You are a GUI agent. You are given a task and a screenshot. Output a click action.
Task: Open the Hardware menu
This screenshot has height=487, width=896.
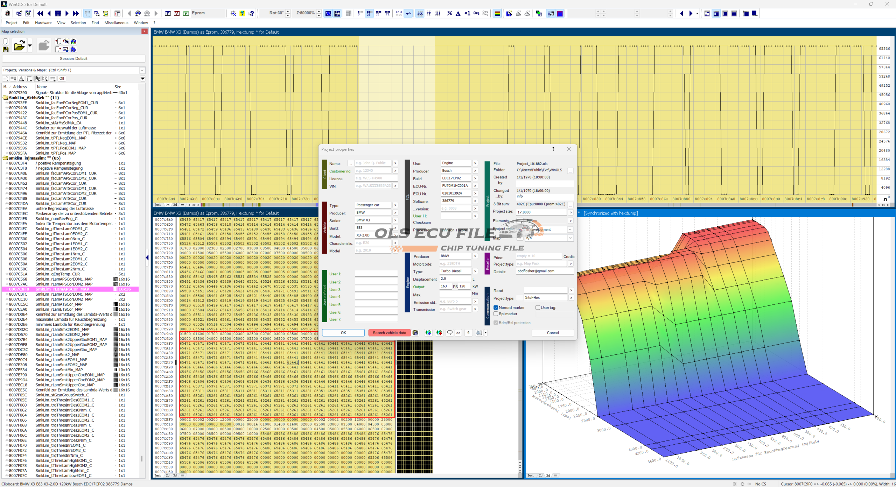coord(43,23)
